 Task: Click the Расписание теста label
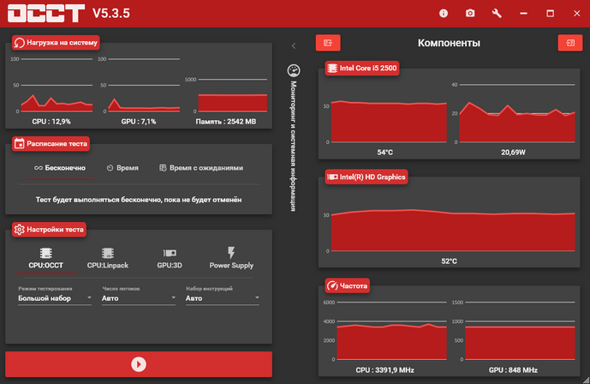coord(51,144)
